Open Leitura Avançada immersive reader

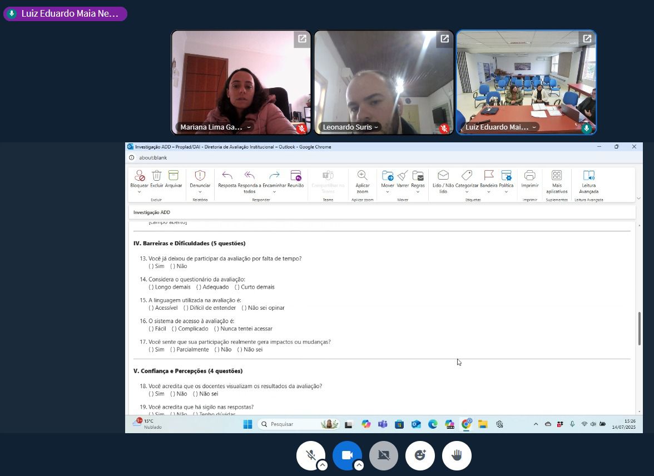(588, 176)
